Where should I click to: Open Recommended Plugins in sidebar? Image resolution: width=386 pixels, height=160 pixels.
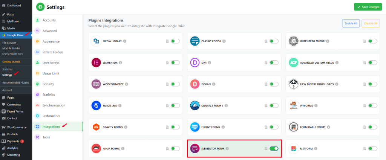click(16, 82)
